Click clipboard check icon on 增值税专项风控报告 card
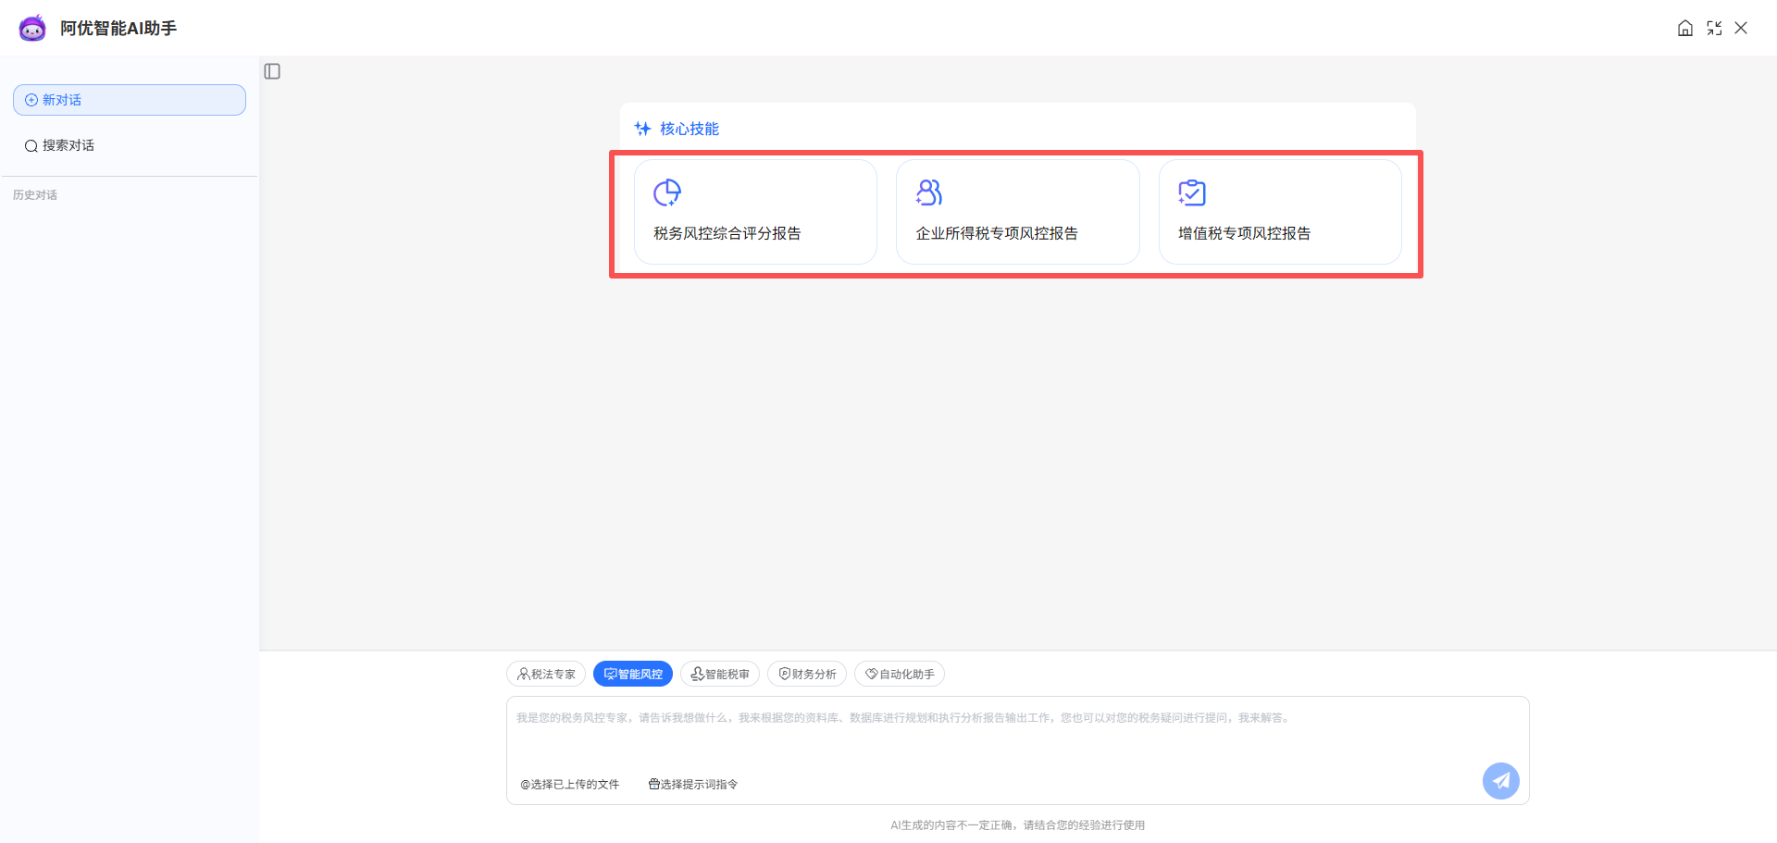Image resolution: width=1777 pixels, height=843 pixels. (1192, 192)
